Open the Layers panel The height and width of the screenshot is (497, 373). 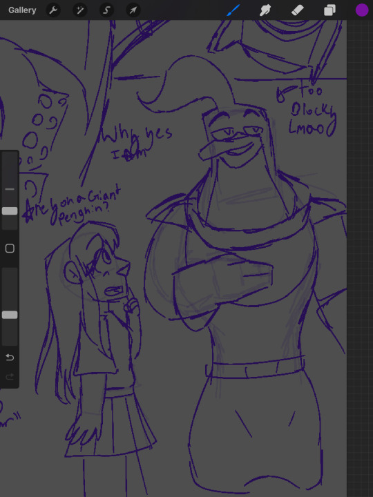click(x=329, y=10)
